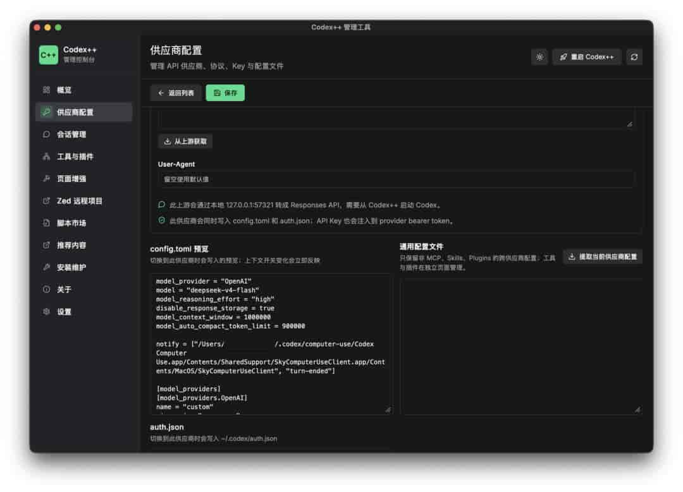This screenshot has height=492, width=683.
Task: Click the Zed 远程项目 external link icon
Action: [47, 201]
